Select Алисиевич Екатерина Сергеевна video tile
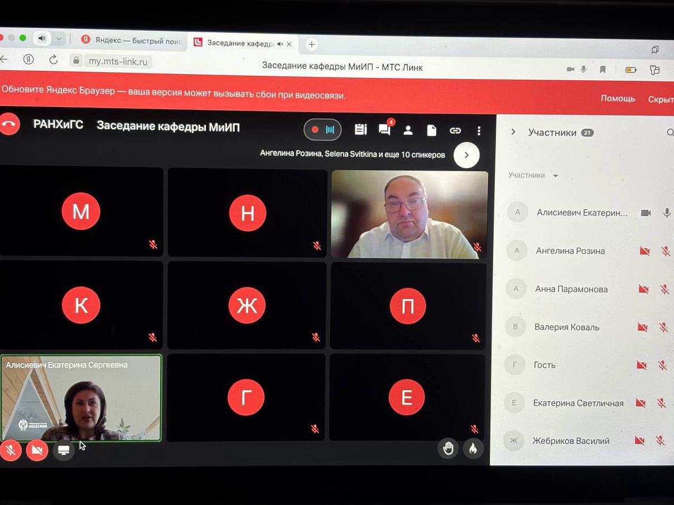 click(x=81, y=398)
